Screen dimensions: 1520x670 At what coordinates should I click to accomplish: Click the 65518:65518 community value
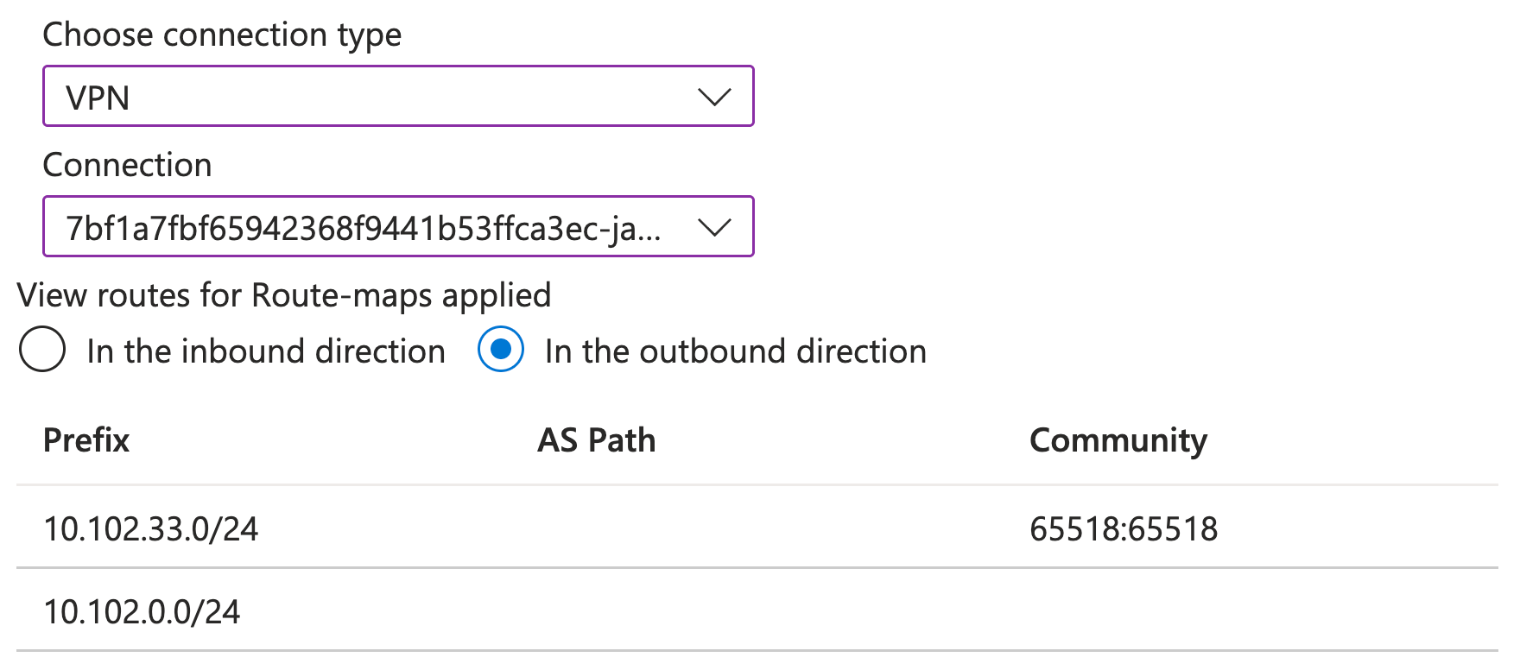click(1124, 528)
